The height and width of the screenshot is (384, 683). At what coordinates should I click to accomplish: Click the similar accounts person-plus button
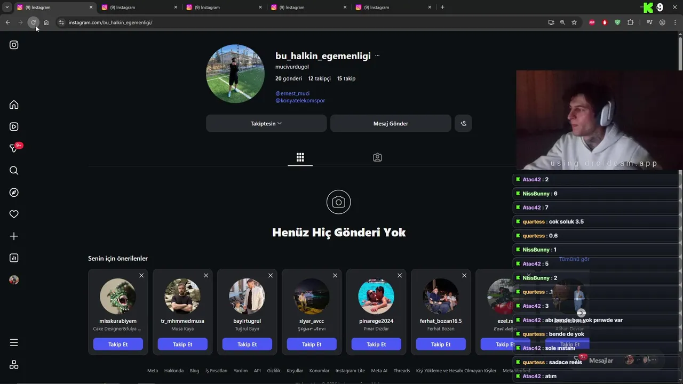[x=463, y=123]
